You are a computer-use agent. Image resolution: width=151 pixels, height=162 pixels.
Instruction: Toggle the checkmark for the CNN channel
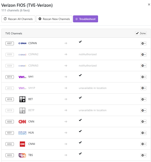coord(80,120)
